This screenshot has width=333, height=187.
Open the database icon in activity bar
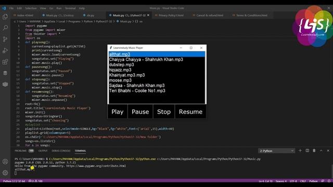pyautogui.click(x=5, y=73)
